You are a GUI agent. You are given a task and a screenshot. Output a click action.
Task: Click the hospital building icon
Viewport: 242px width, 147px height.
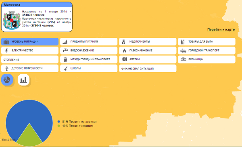184,59
